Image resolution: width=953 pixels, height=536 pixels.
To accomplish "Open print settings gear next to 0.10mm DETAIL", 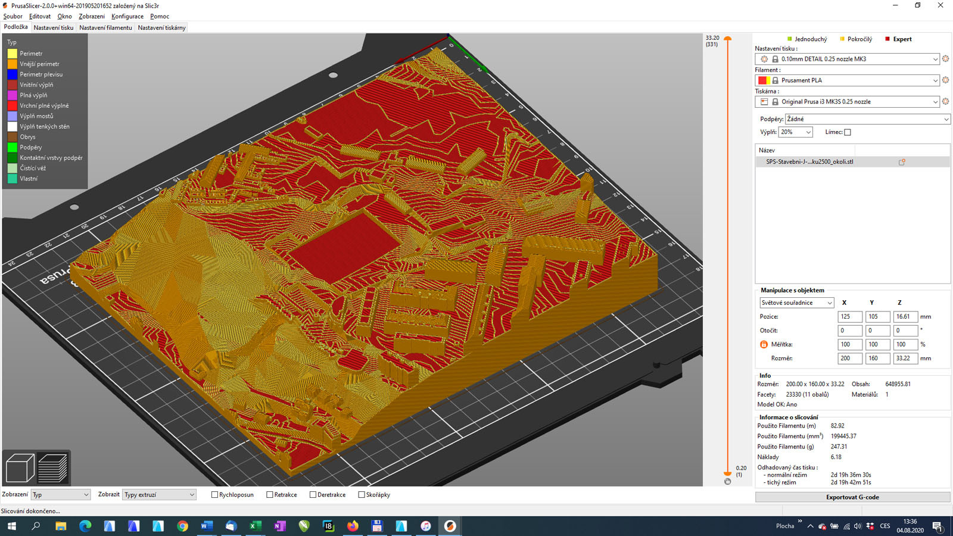I will pos(945,59).
